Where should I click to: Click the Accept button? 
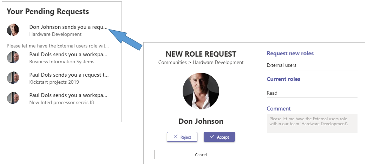coord(219,137)
